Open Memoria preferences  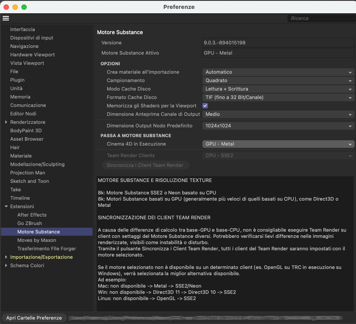pos(20,97)
